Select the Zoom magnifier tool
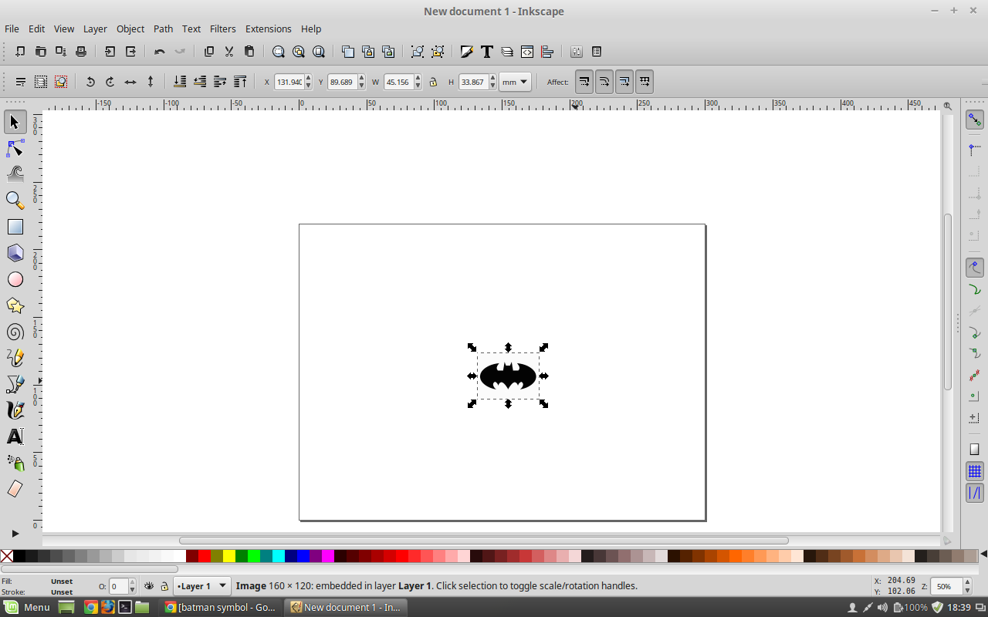This screenshot has width=988, height=617. pos(15,201)
